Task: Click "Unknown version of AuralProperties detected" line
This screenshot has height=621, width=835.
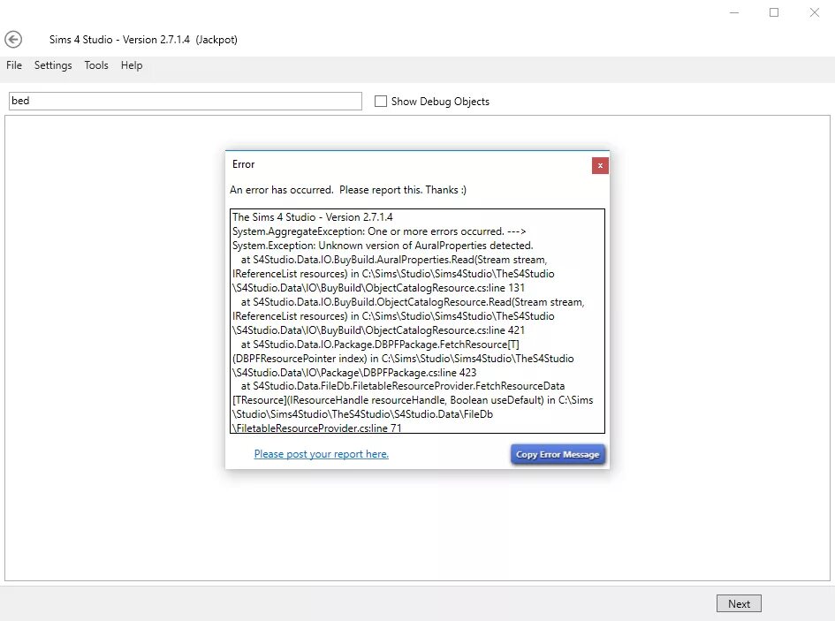Action: (x=383, y=246)
